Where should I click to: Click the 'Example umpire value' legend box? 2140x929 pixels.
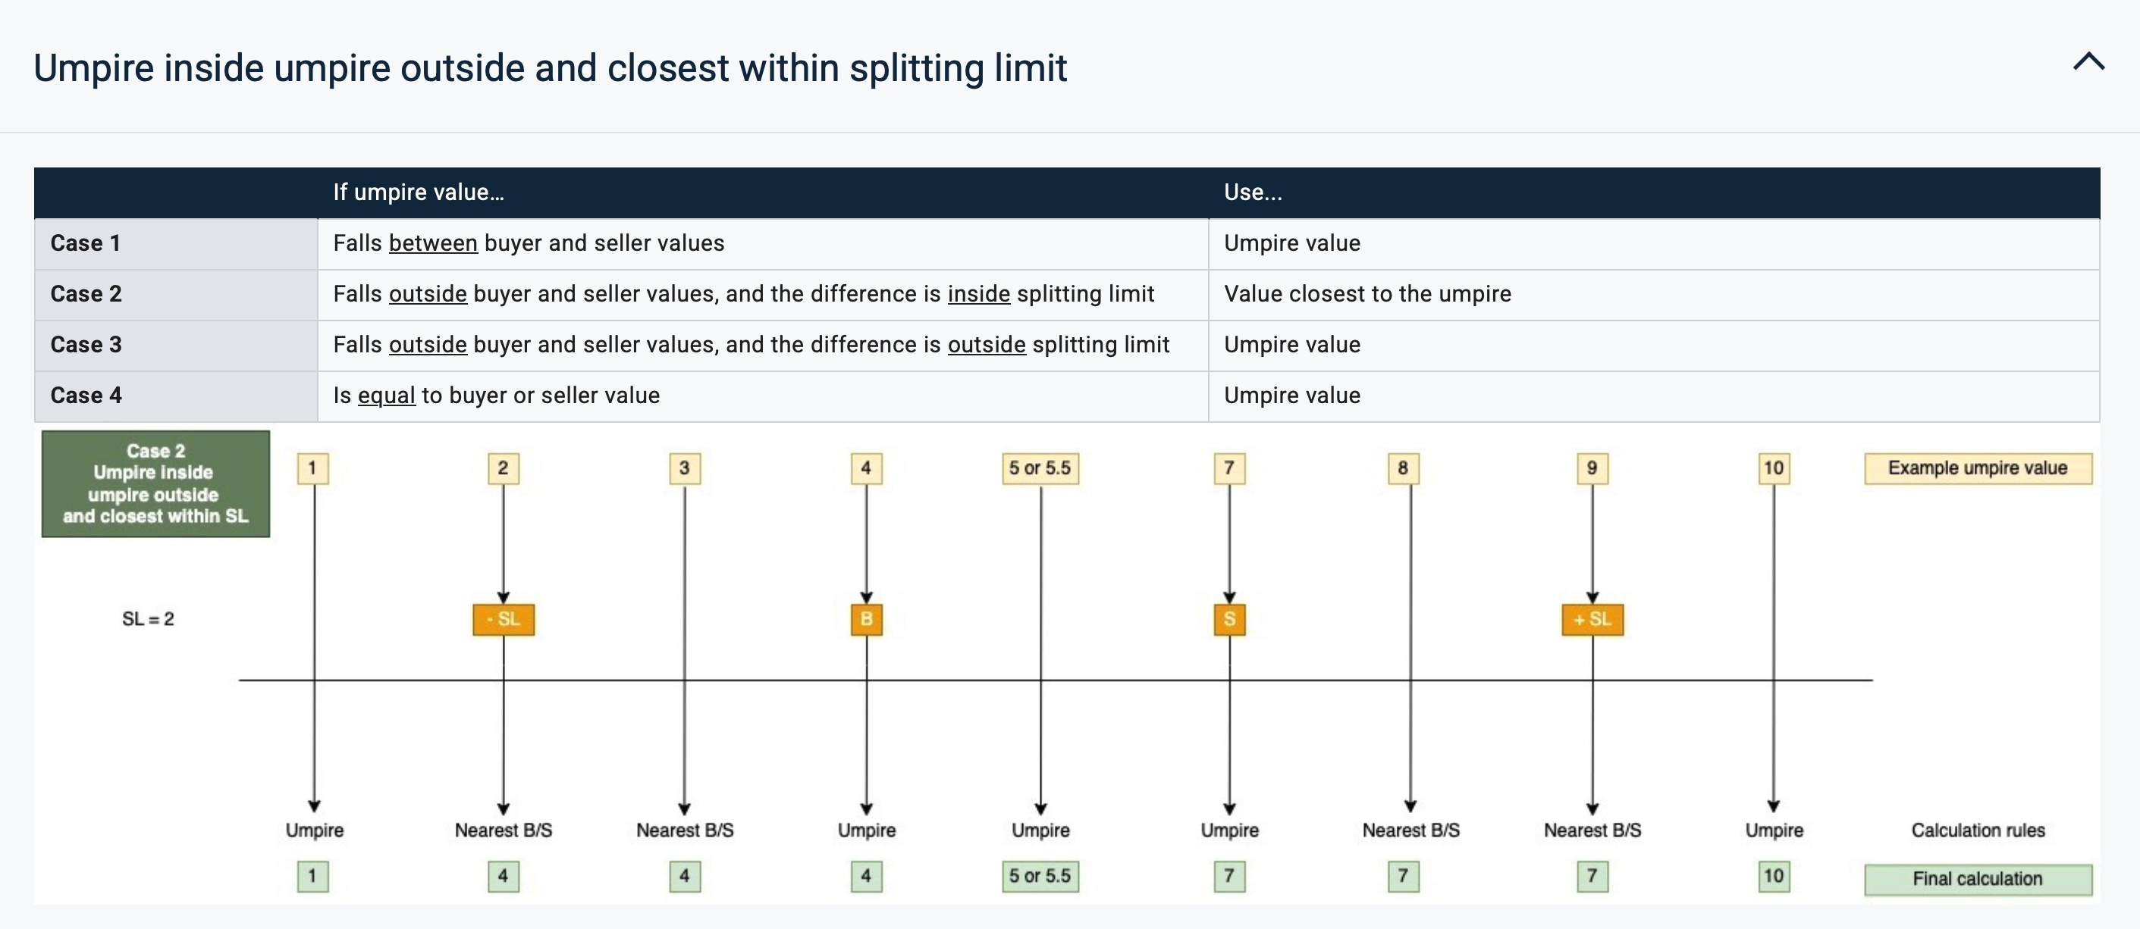[1977, 468]
